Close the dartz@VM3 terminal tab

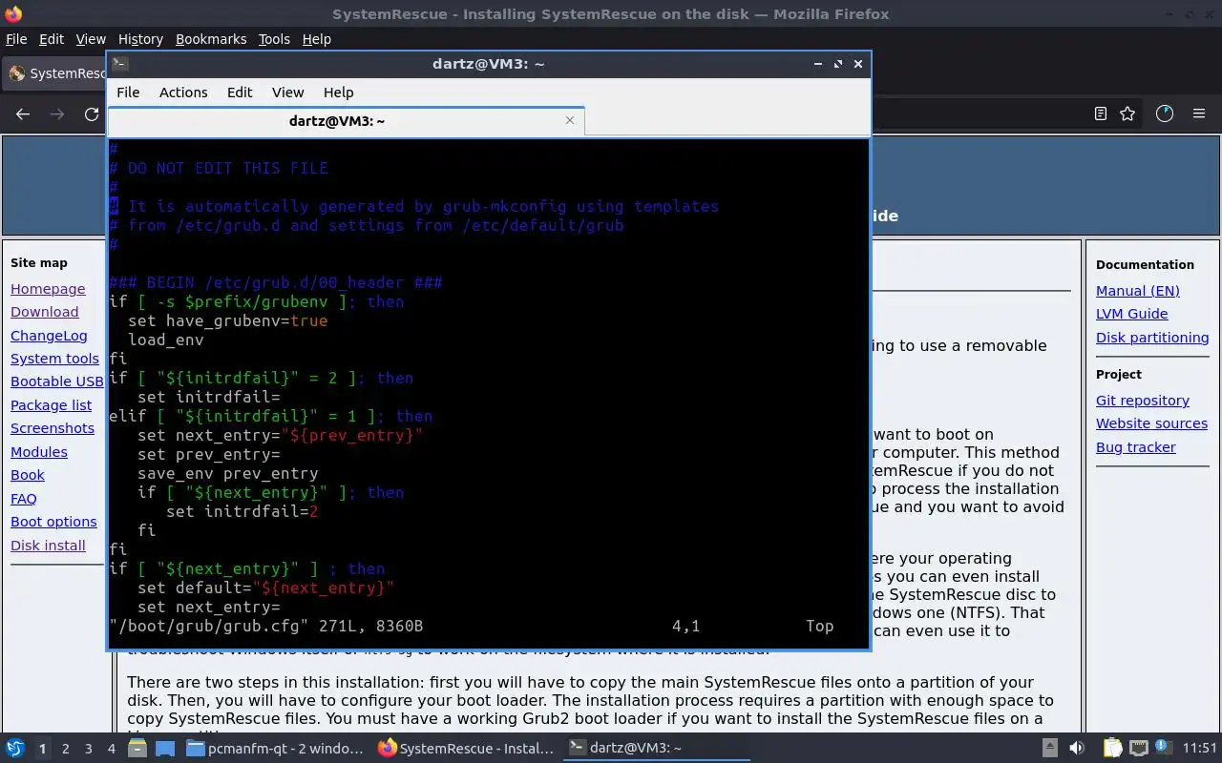pos(570,120)
